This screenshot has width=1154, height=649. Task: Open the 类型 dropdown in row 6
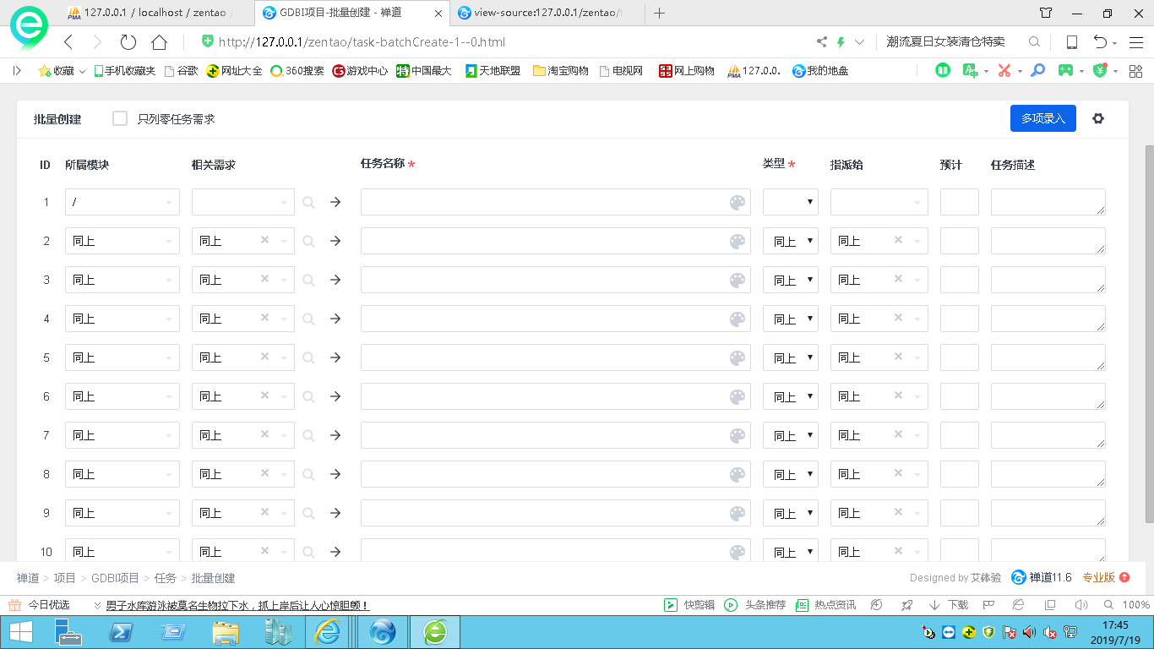pyautogui.click(x=791, y=396)
